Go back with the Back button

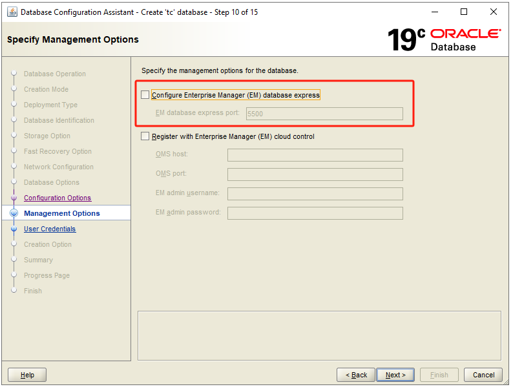click(356, 375)
